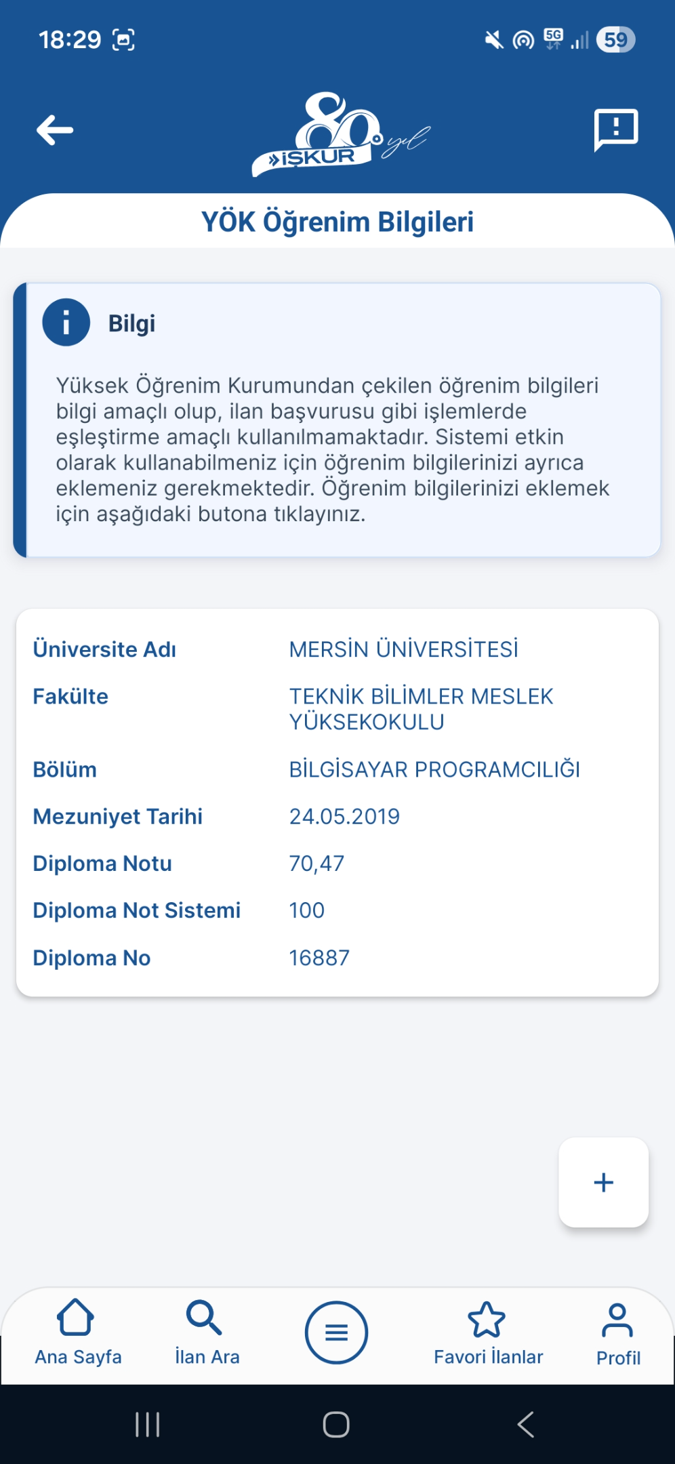Tap the Android recent apps button

tap(147, 1424)
